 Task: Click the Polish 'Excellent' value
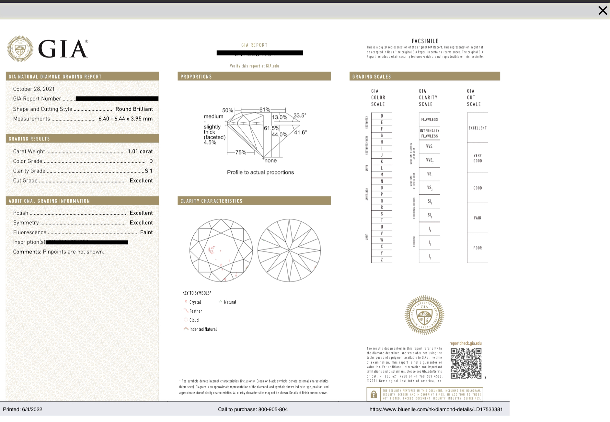pos(141,213)
